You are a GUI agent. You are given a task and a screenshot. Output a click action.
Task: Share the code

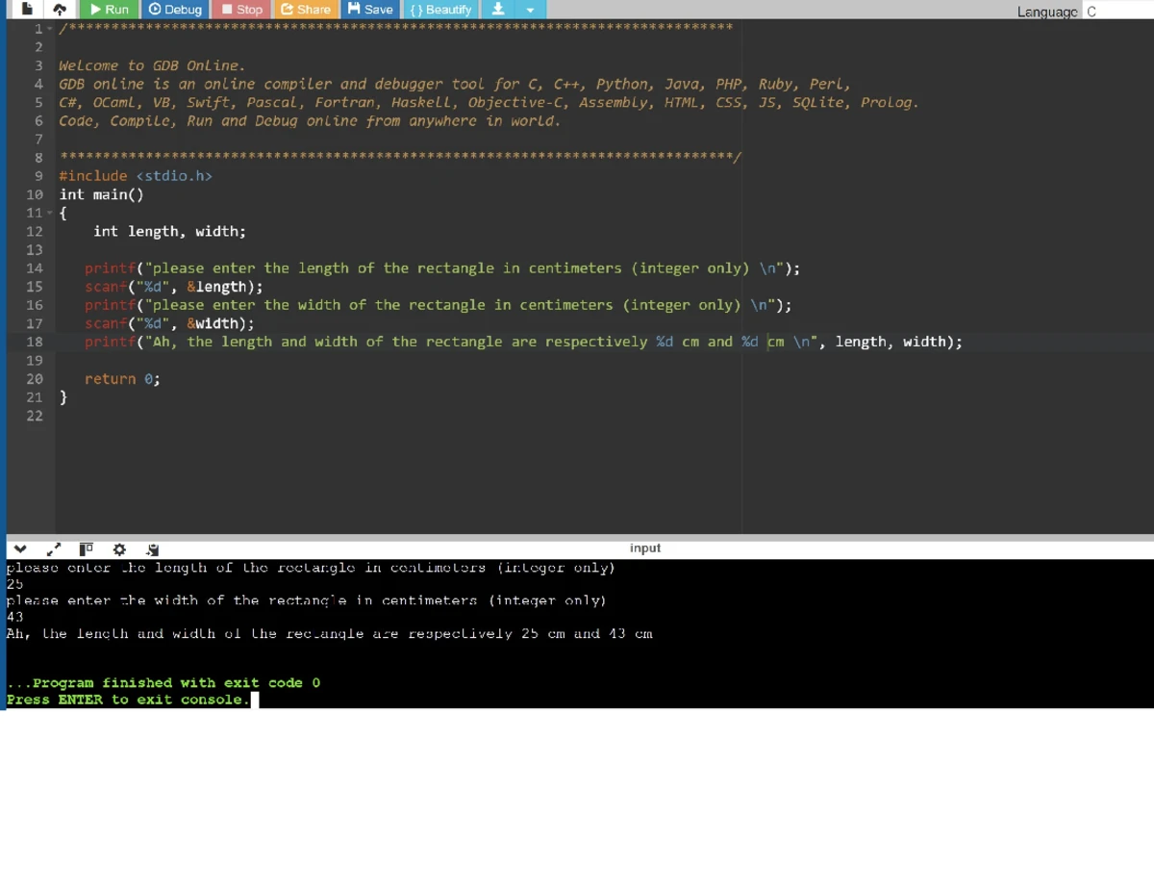[305, 9]
